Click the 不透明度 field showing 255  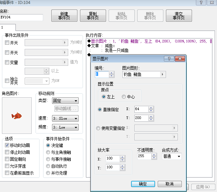click(x=144, y=156)
